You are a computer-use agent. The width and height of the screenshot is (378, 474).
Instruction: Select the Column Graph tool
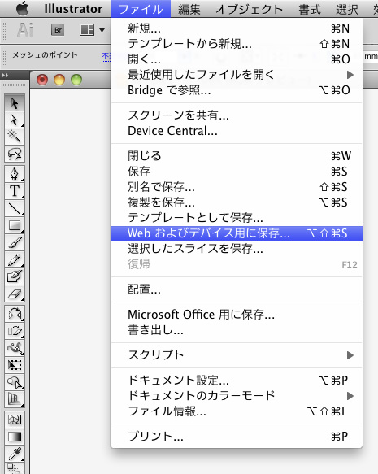coord(15,399)
